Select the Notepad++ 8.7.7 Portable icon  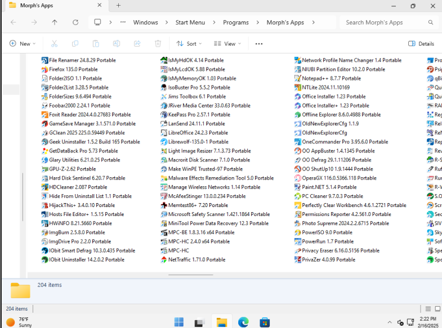coord(298,78)
